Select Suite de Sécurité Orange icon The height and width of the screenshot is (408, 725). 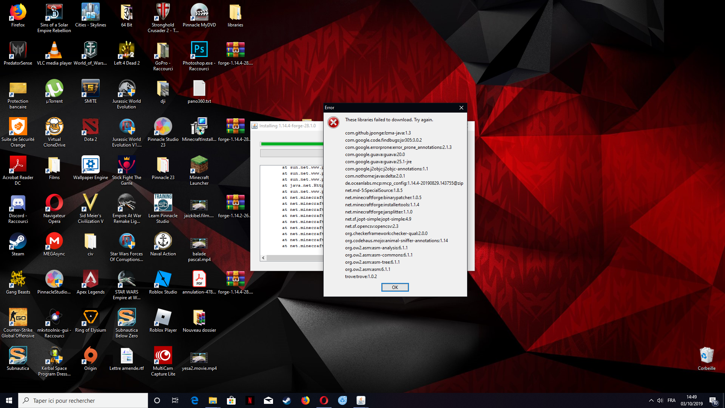click(18, 133)
